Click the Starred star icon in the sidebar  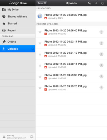click(x=4, y=23)
